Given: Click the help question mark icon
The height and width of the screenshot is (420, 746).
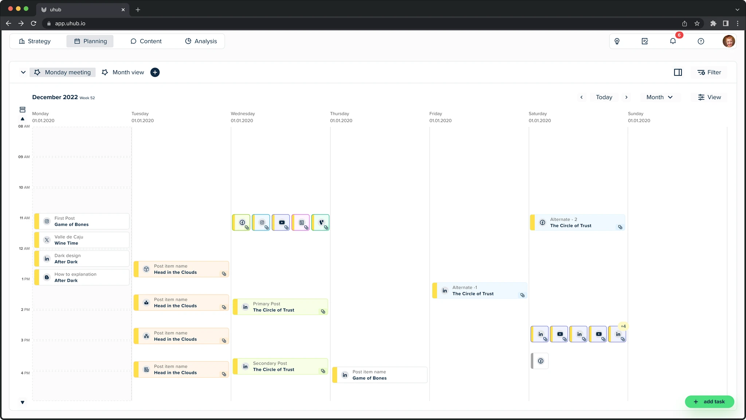Looking at the screenshot, I should [x=701, y=41].
